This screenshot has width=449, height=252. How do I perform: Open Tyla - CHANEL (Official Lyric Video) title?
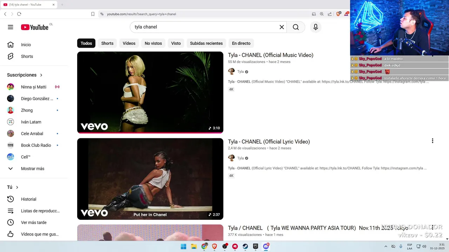tap(269, 142)
